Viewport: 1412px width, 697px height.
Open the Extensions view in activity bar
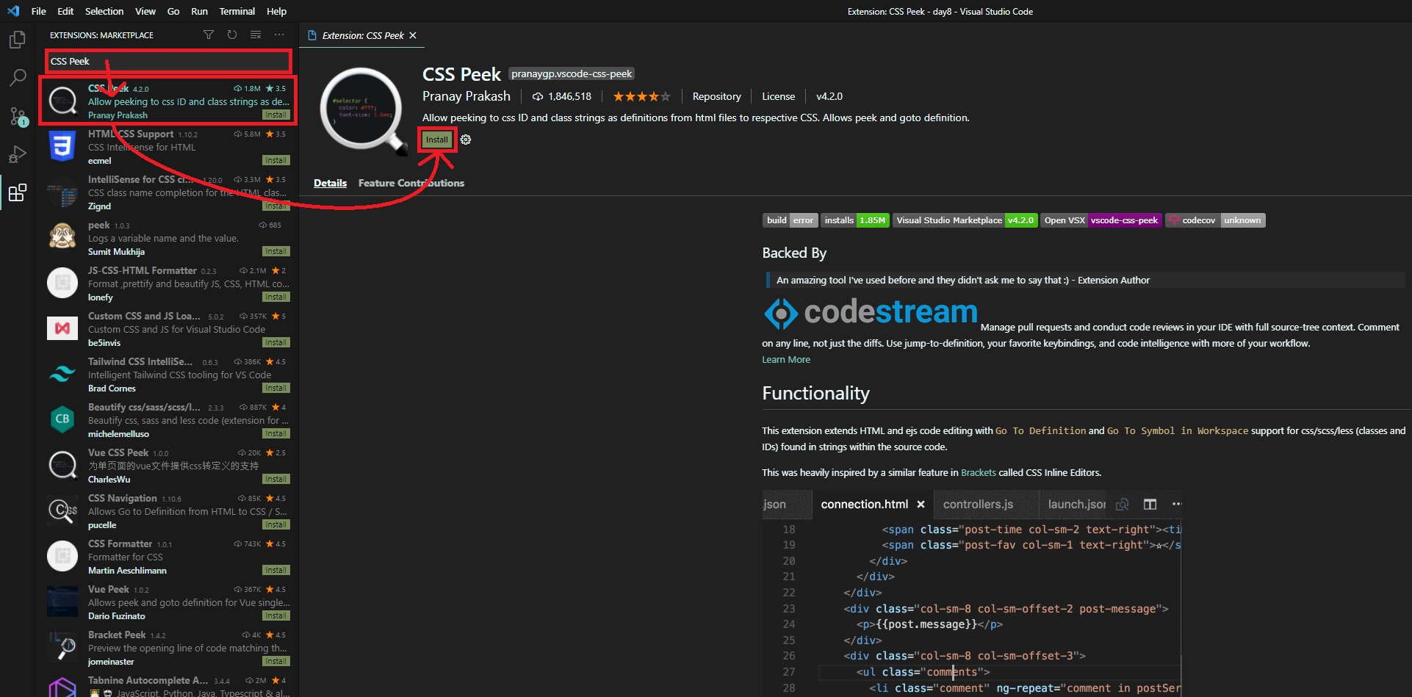coord(17,192)
